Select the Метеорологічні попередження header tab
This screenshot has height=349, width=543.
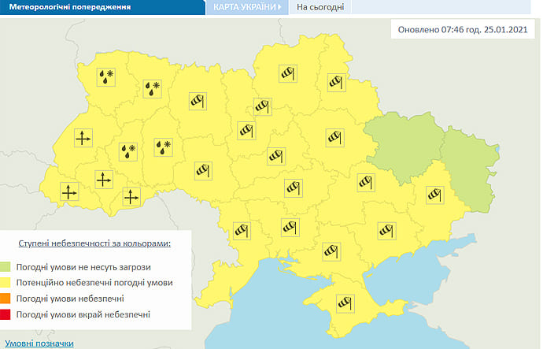54,7
